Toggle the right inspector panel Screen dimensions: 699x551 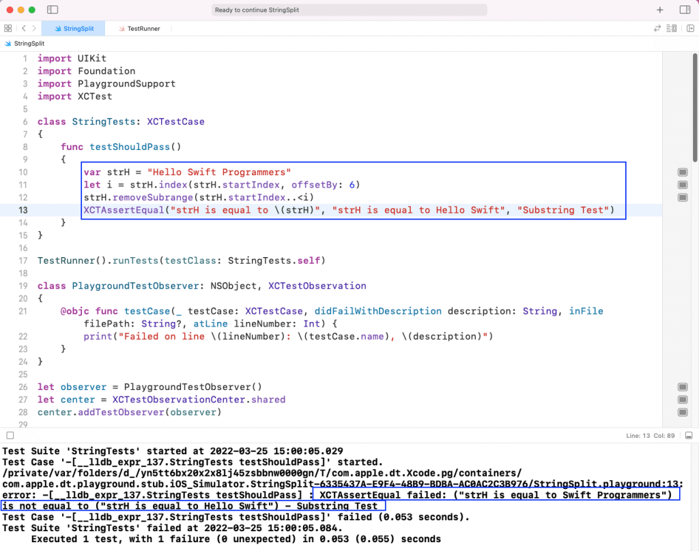tap(685, 10)
